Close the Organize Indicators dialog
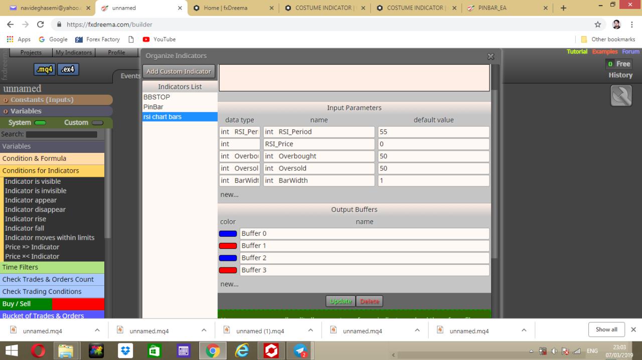Image resolution: width=642 pixels, height=360 pixels. tap(491, 57)
